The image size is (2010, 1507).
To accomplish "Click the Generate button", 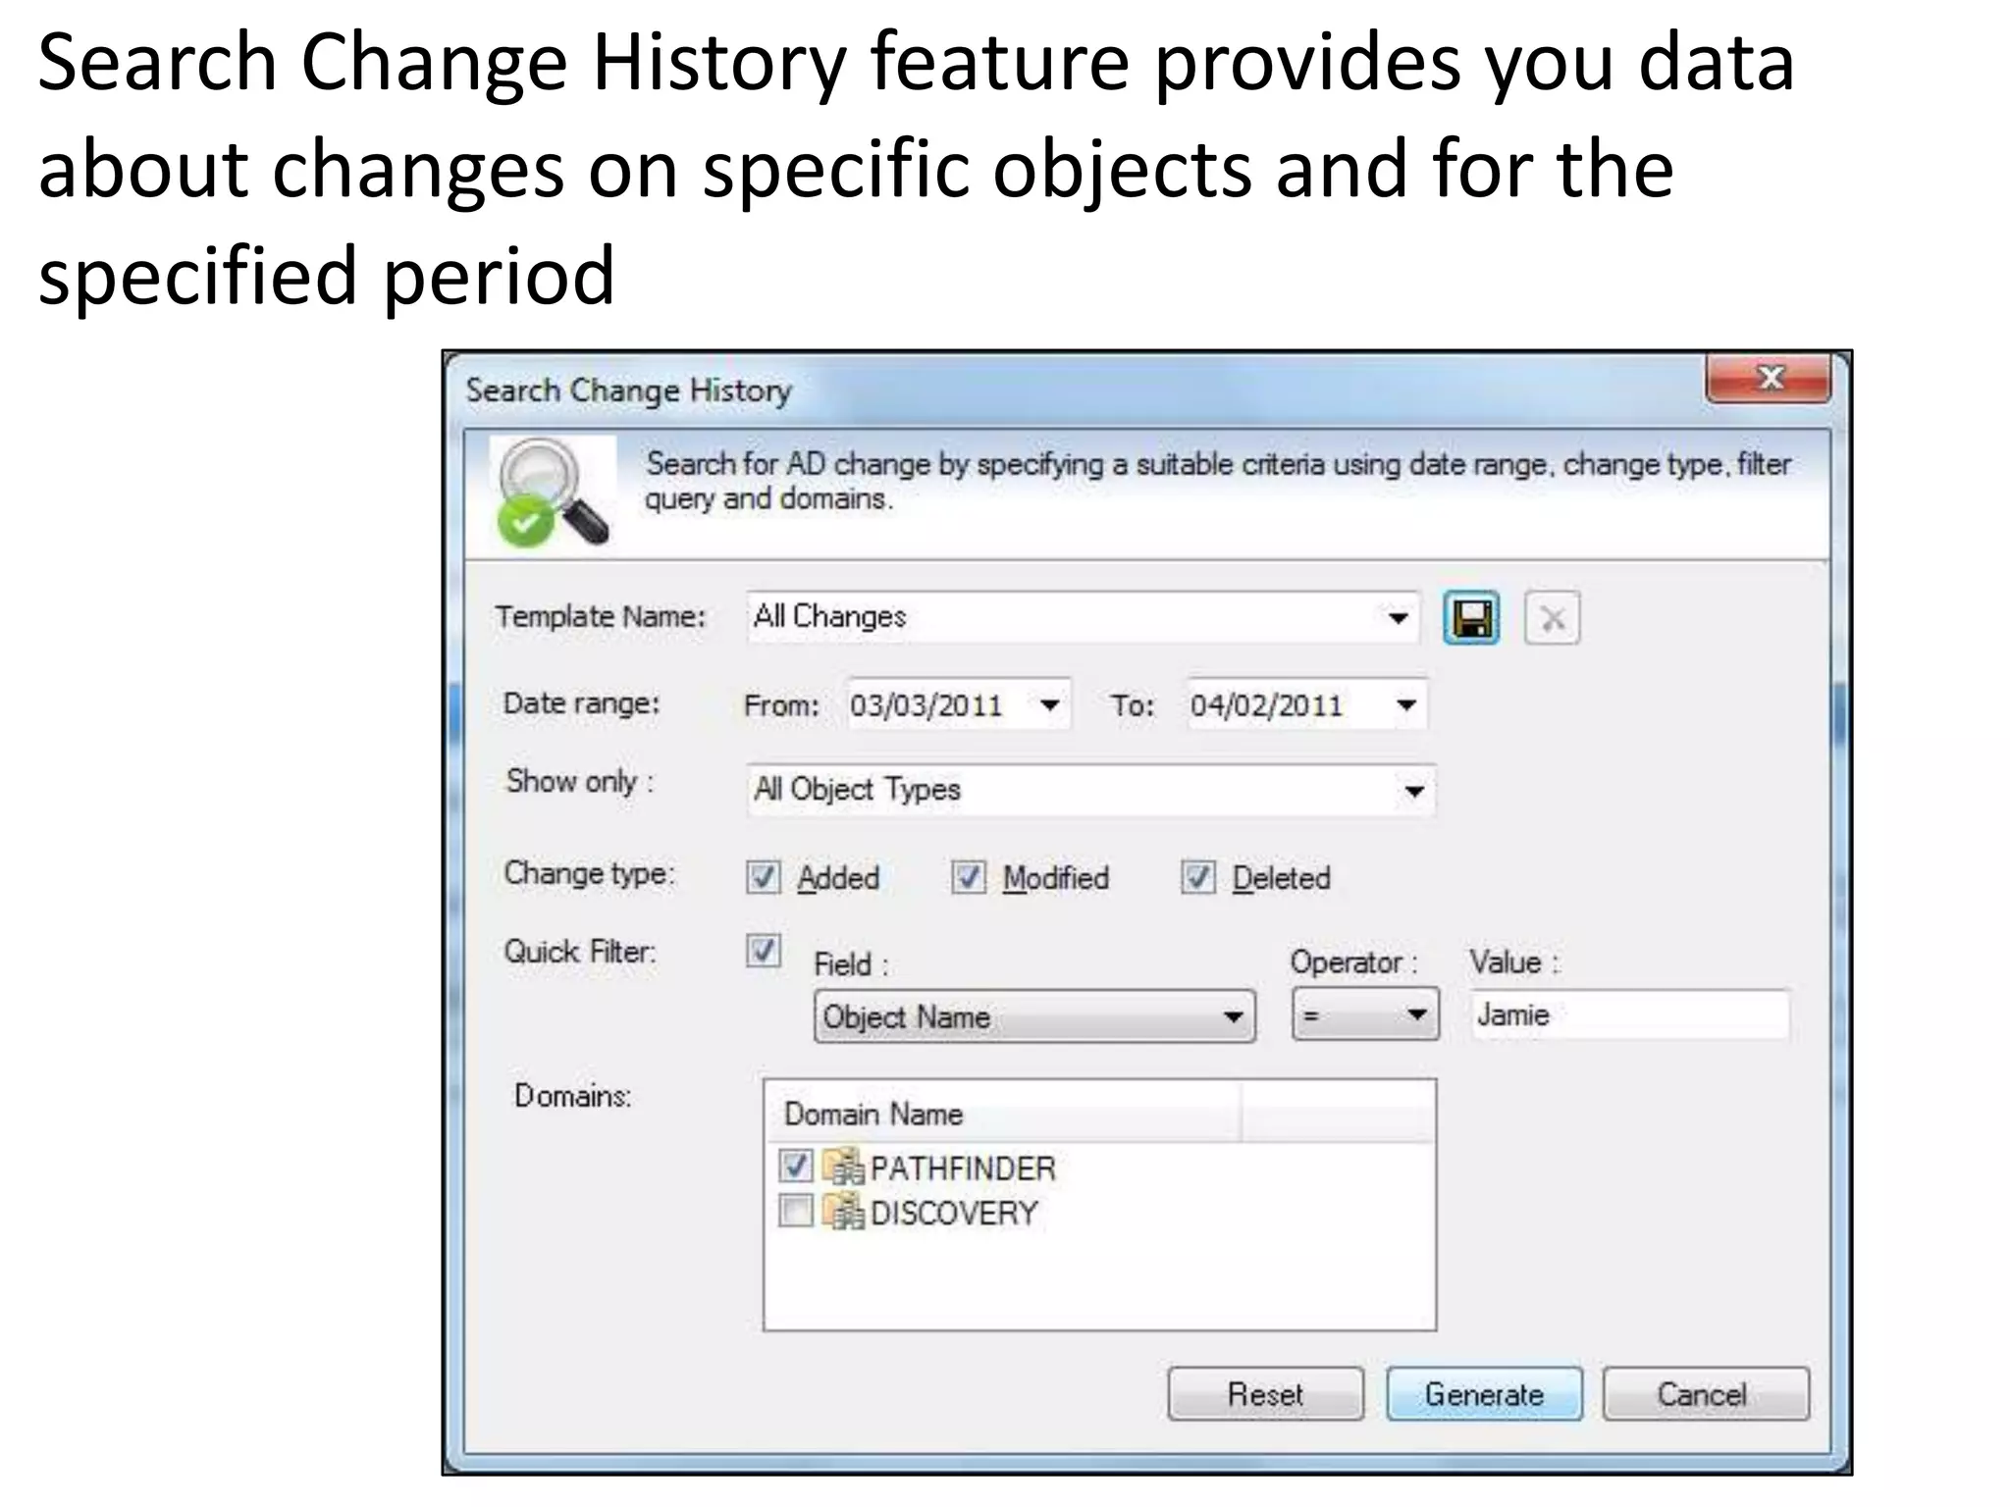I will click(x=1484, y=1394).
